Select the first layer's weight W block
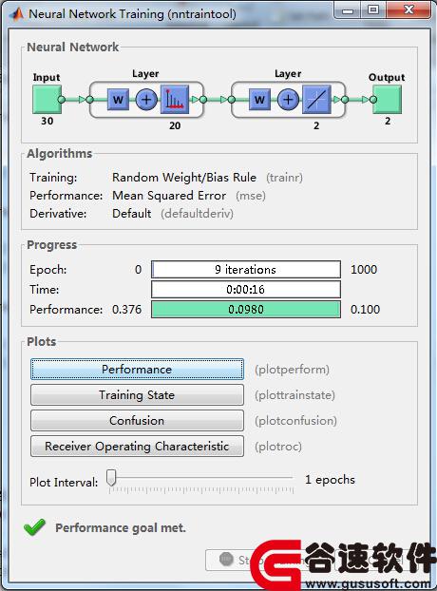 (x=119, y=100)
